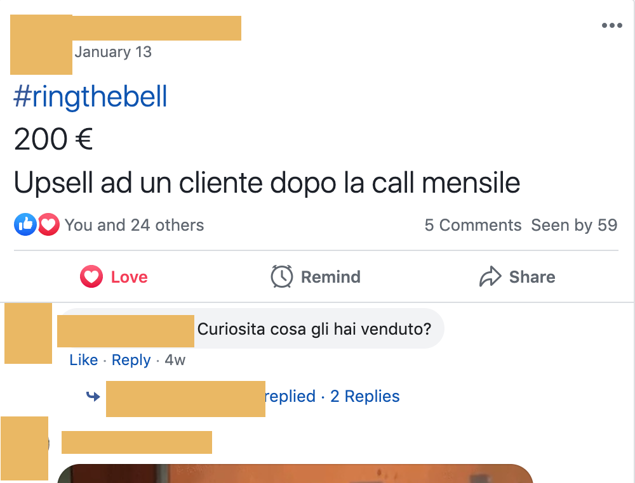Image resolution: width=635 pixels, height=483 pixels.
Task: Click the red heart reaction icon
Action: tap(49, 224)
